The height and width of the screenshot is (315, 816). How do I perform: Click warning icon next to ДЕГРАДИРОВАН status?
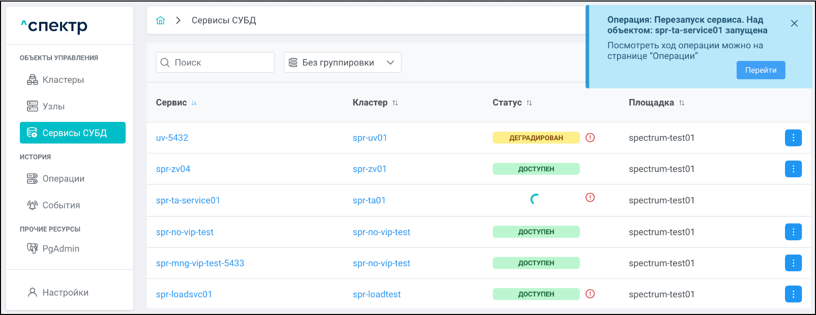click(590, 138)
